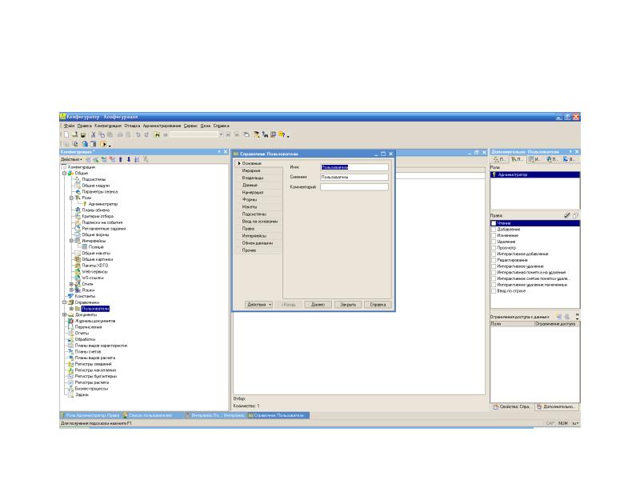The height and width of the screenshot is (480, 640).
Task: Open the Сервис menu
Action: [x=190, y=126]
